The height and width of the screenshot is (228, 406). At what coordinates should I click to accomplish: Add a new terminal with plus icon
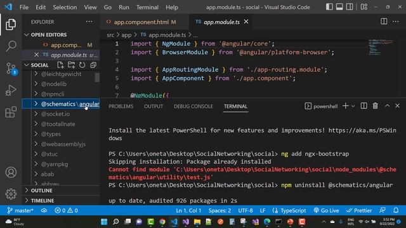click(x=345, y=106)
